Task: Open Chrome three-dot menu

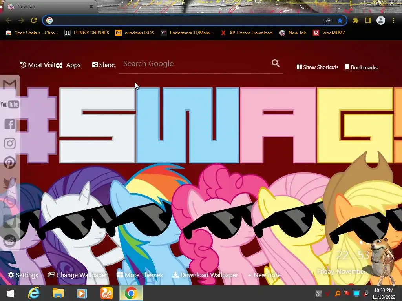Action: 393,20
